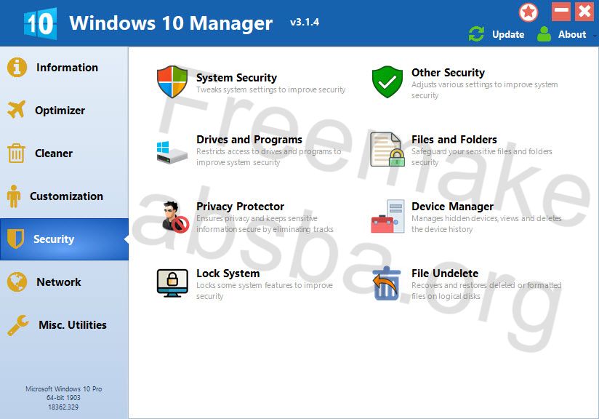Image resolution: width=599 pixels, height=419 pixels.
Task: Click the green About user icon
Action: point(544,34)
